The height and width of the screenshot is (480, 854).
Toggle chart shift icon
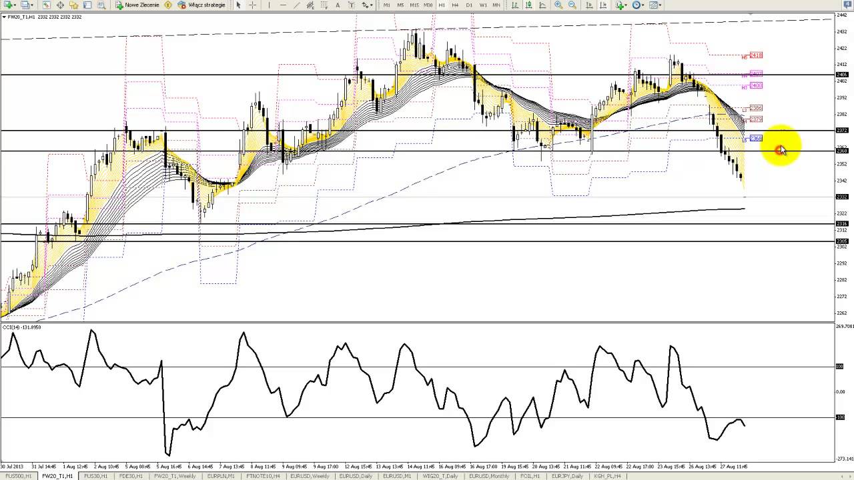[x=603, y=5]
